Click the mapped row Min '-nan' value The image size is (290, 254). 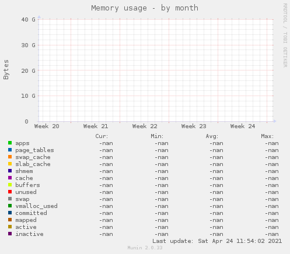[x=162, y=220]
